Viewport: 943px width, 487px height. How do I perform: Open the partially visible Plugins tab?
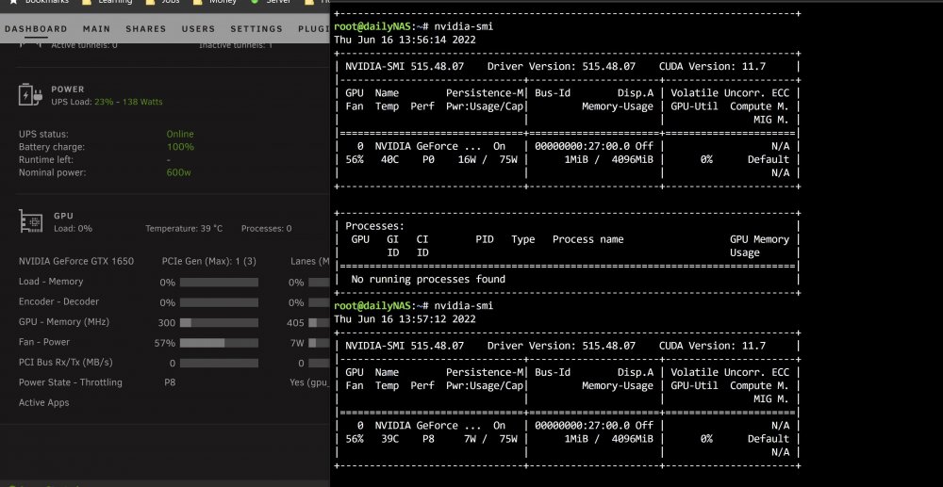[x=313, y=29]
